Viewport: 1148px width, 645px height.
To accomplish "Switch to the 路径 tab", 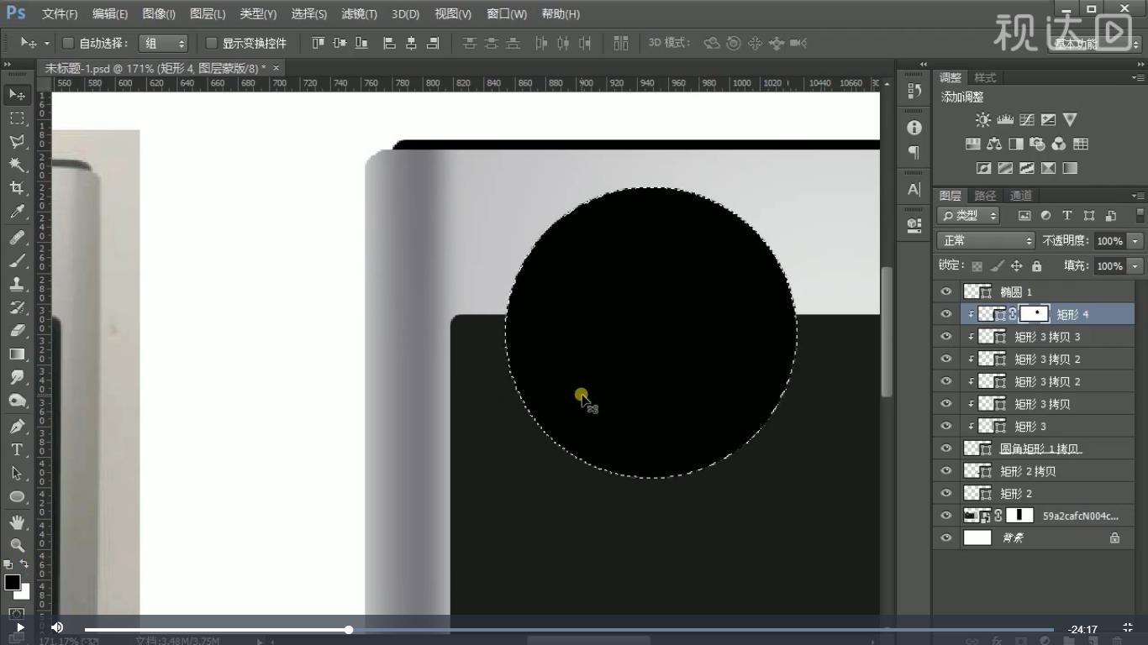I will click(x=985, y=196).
